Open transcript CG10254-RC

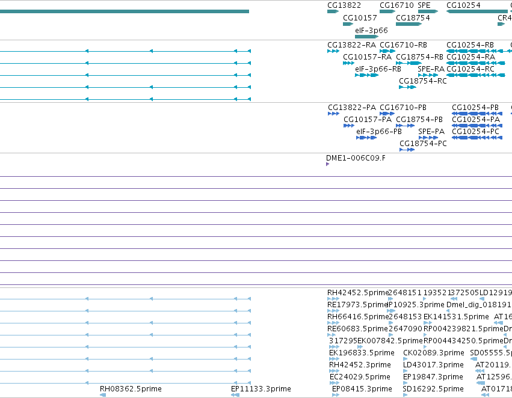pyautogui.click(x=470, y=69)
